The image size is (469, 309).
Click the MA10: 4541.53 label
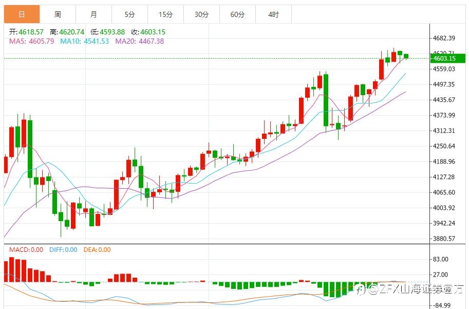tap(85, 41)
